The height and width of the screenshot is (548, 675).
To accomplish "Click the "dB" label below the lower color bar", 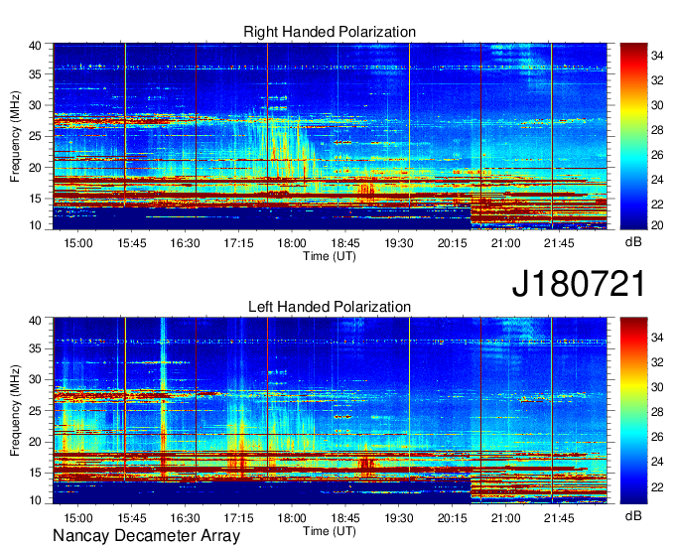I will (633, 515).
